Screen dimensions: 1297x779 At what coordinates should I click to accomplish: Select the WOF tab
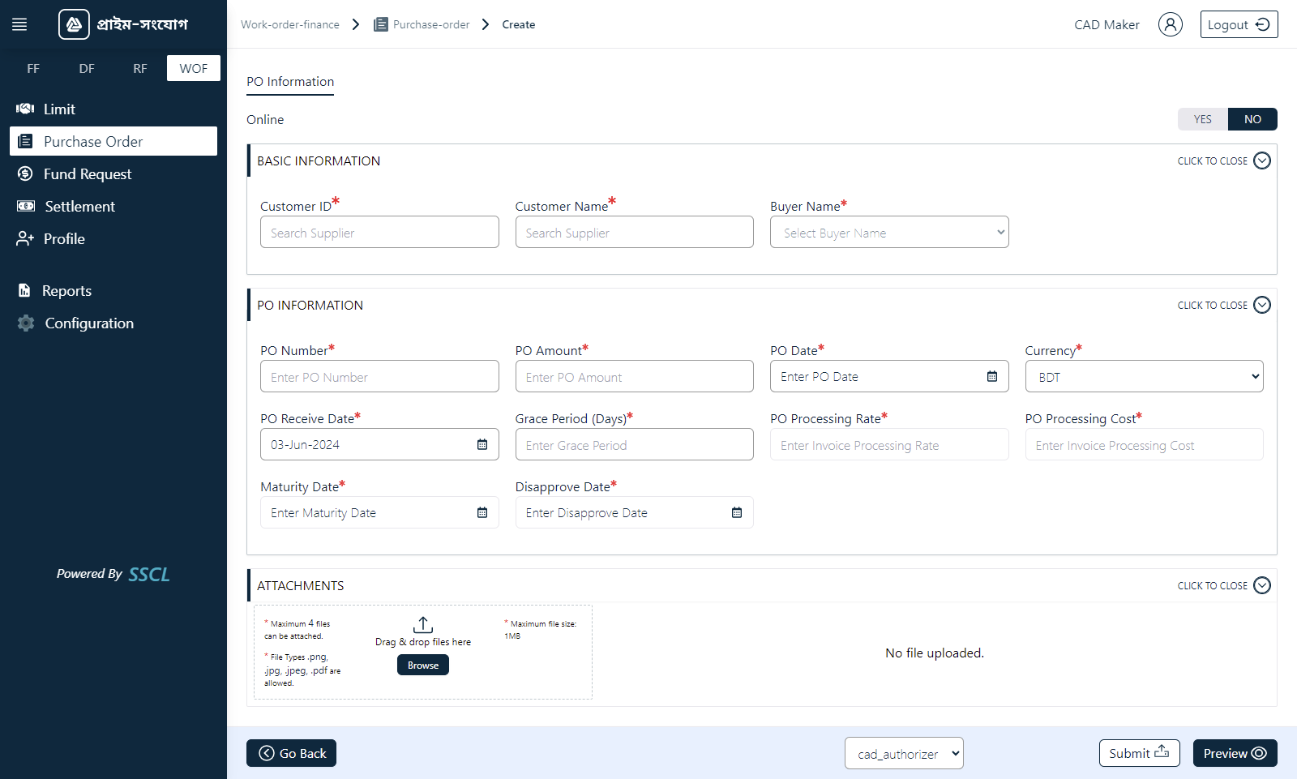click(x=194, y=68)
